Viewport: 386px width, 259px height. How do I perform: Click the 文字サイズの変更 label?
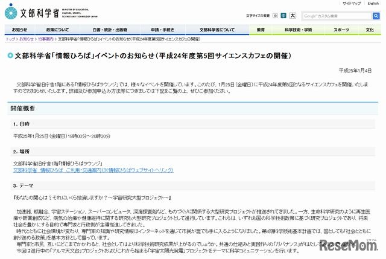[x=258, y=16]
